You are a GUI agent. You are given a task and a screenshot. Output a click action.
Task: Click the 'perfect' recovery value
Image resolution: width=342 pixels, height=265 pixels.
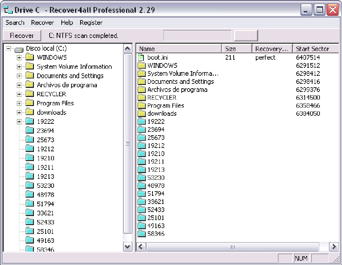pyautogui.click(x=266, y=57)
